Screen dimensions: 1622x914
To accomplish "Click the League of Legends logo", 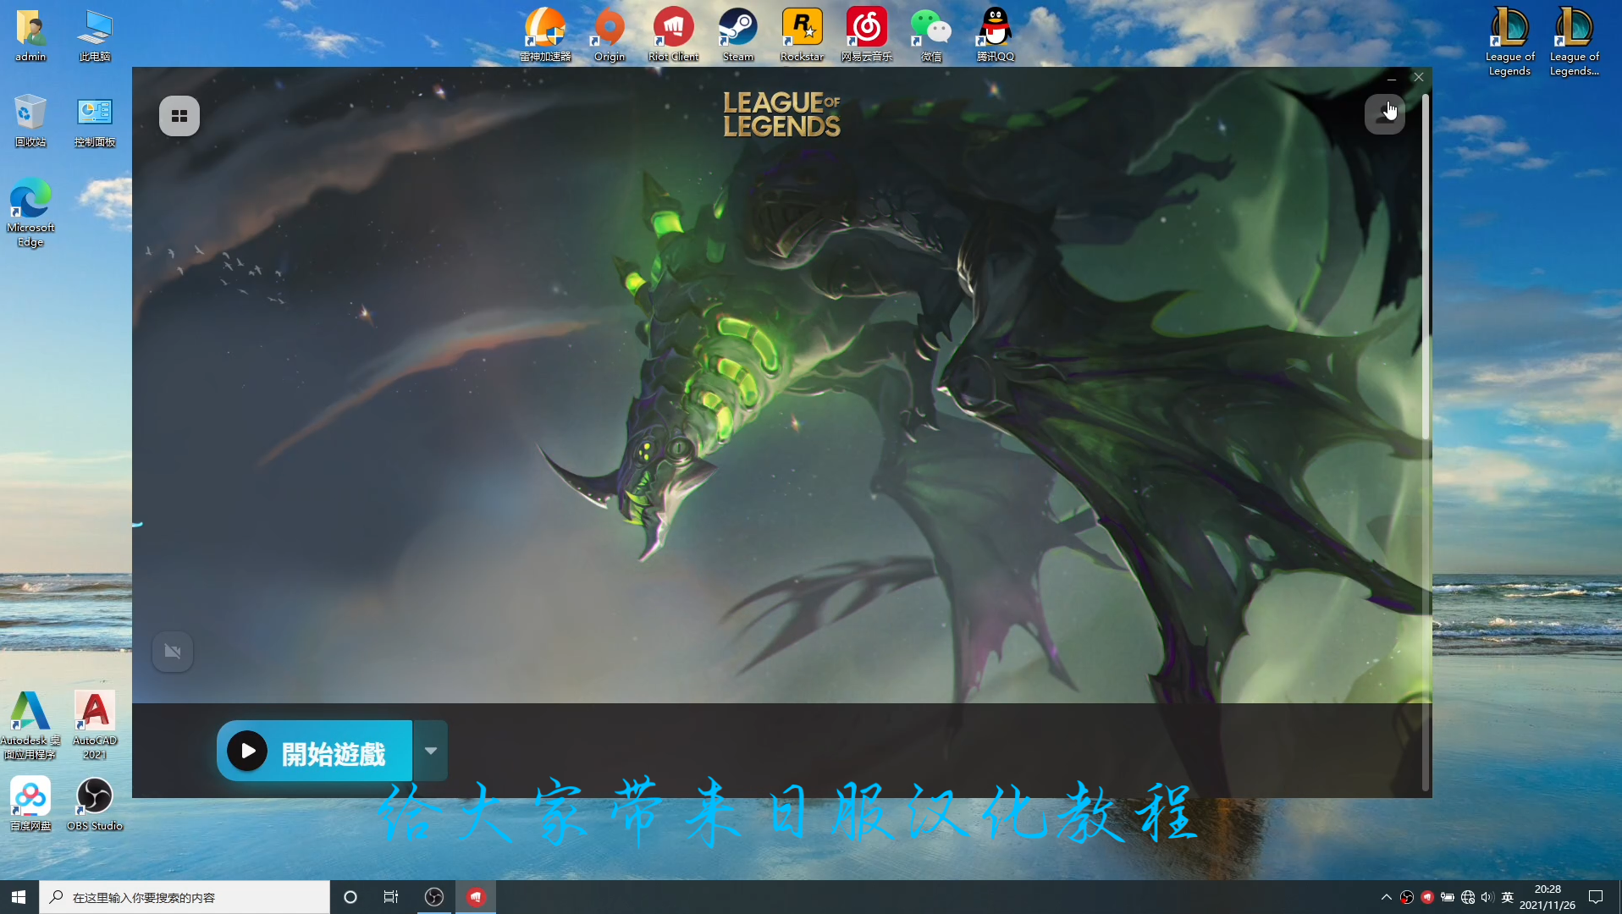I will tap(781, 114).
